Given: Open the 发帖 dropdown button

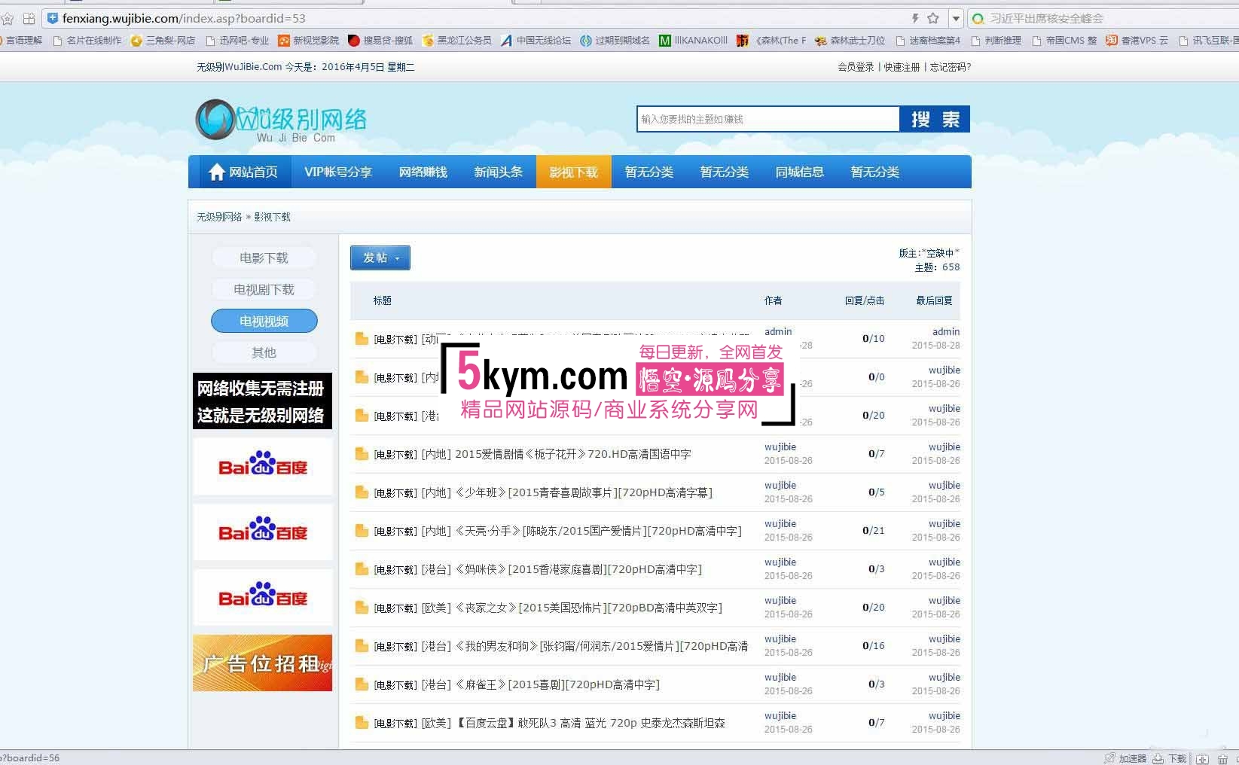Looking at the screenshot, I should click(x=380, y=258).
